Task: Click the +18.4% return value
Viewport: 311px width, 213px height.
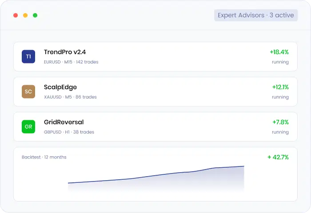Action: click(279, 52)
